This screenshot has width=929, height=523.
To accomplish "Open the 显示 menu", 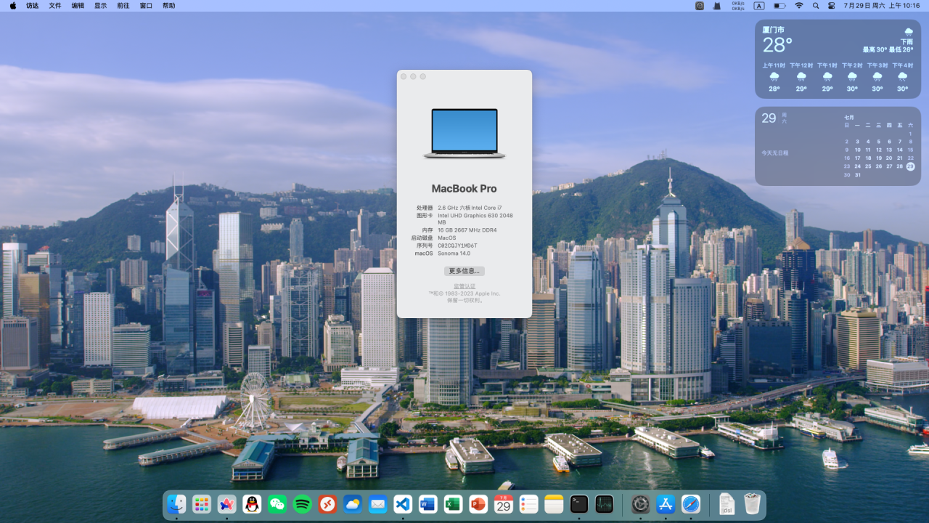I will tap(100, 5).
